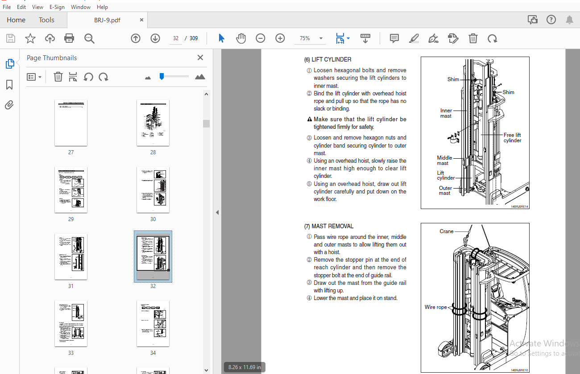Image resolution: width=580 pixels, height=374 pixels.
Task: Click the cloud upload icon
Action: coord(50,38)
